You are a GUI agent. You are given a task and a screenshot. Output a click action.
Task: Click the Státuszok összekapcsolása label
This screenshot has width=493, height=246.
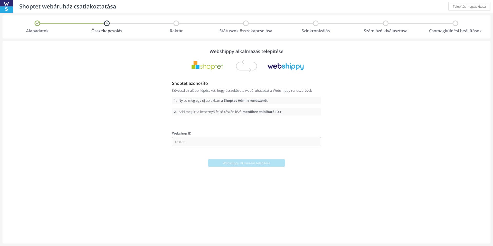pos(246,31)
